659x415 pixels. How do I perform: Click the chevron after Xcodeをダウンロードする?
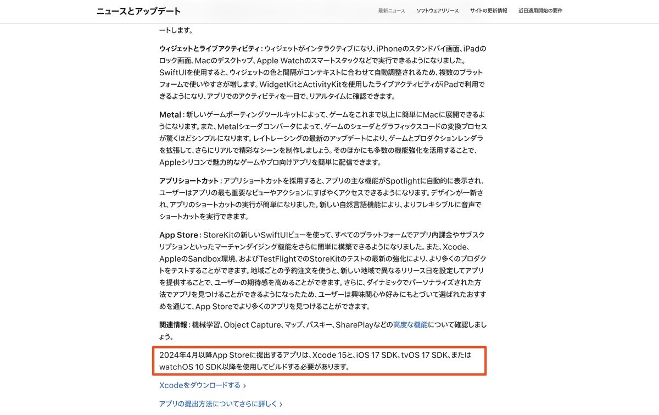click(244, 386)
